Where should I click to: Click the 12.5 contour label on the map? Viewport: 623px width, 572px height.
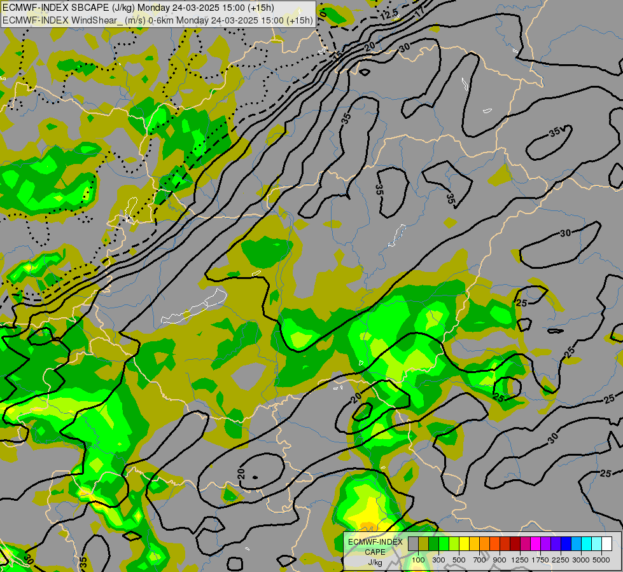coord(389,15)
